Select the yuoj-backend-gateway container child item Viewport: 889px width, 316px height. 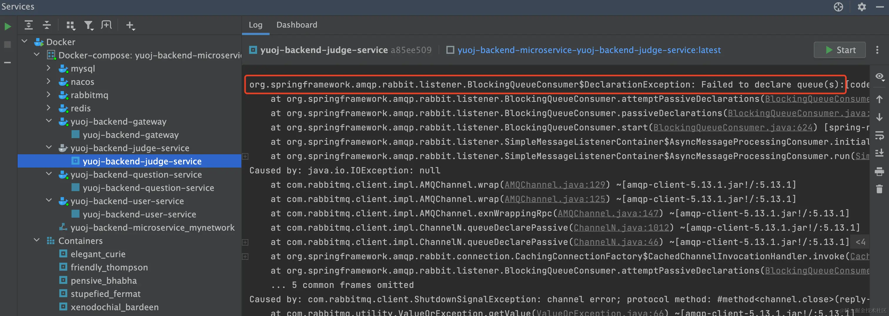(x=131, y=135)
